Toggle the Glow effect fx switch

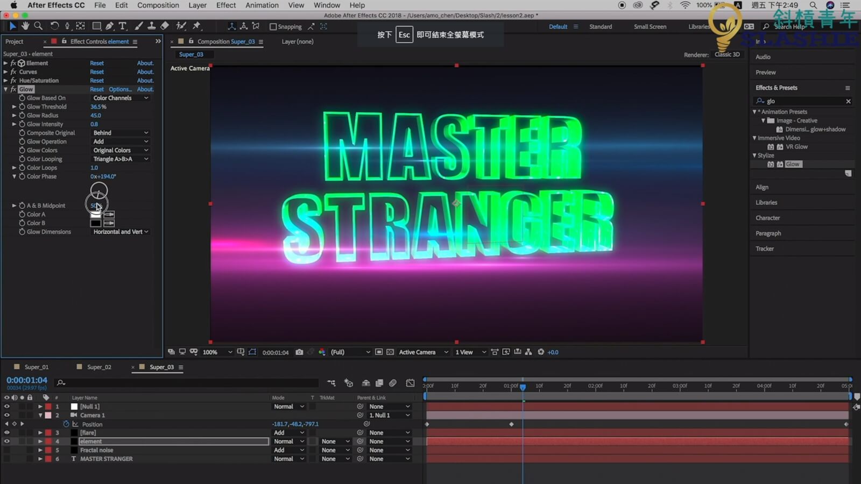point(13,89)
